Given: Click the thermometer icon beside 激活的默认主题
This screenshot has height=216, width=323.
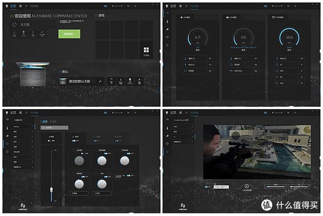Looking at the screenshot, I should pyautogui.click(x=121, y=81).
